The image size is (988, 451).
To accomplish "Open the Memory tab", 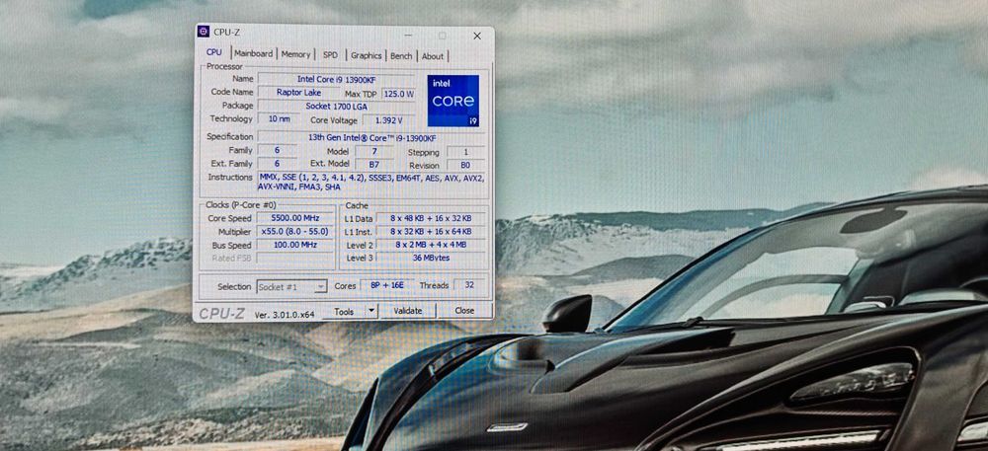I will 295,54.
